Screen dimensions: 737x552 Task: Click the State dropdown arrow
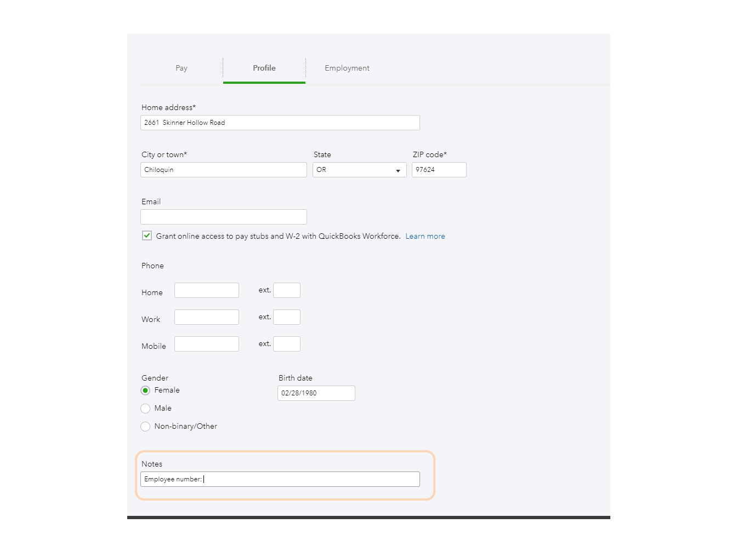pyautogui.click(x=398, y=170)
